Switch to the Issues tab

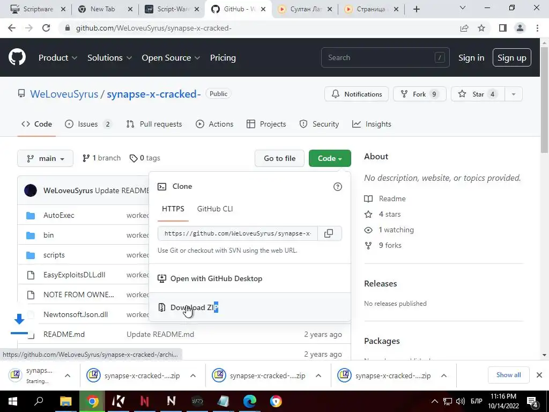coord(88,124)
